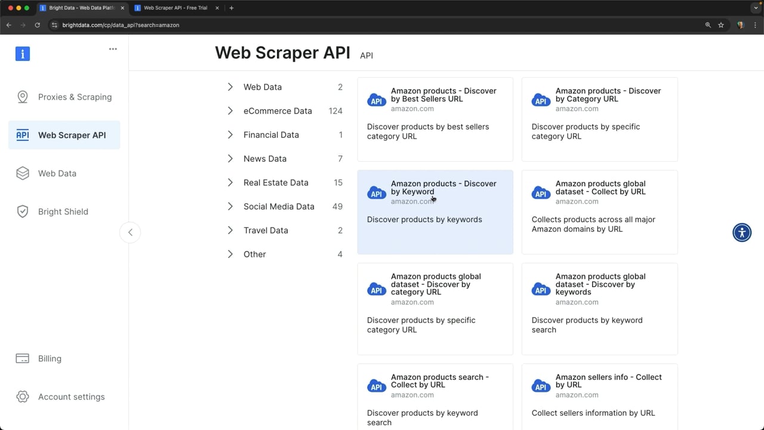
Task: Open Amazon products global dataset - Collect by URL
Action: (x=600, y=212)
